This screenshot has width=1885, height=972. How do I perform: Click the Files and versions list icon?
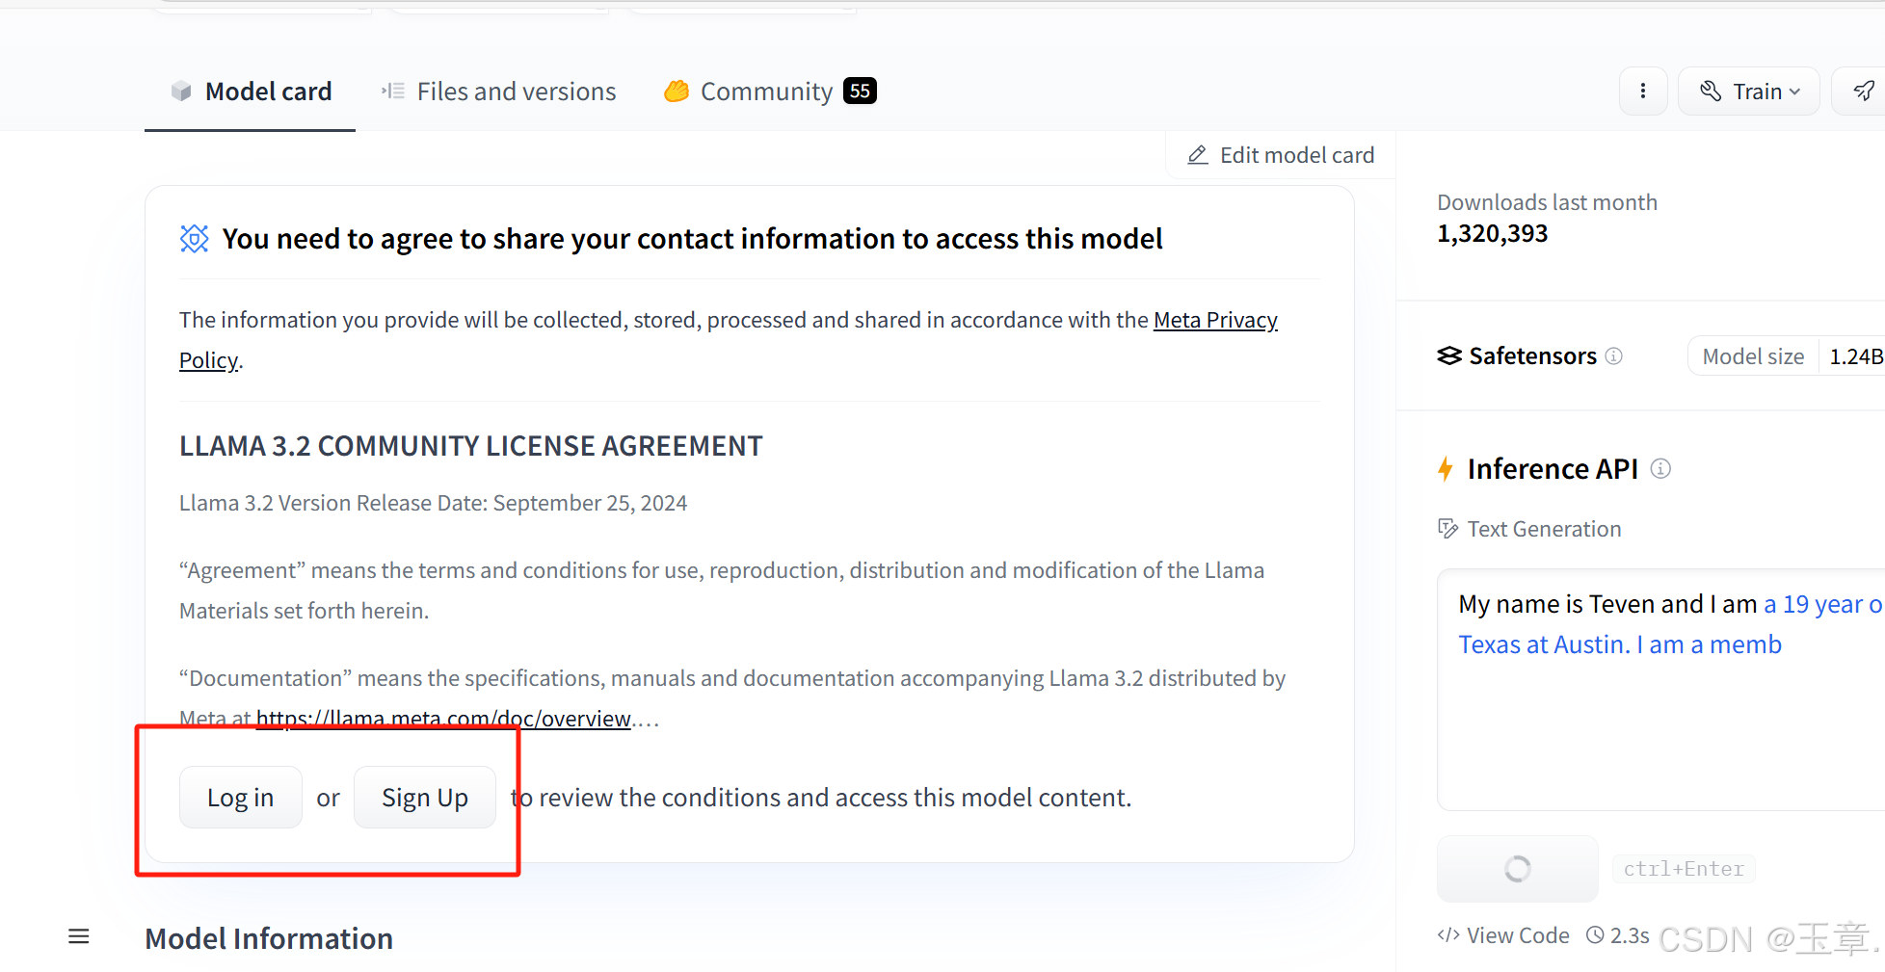coord(393,92)
